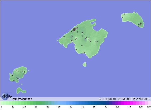This screenshot has height=110, width=151.
Task: Click the scale label 100
Action: point(118,107)
